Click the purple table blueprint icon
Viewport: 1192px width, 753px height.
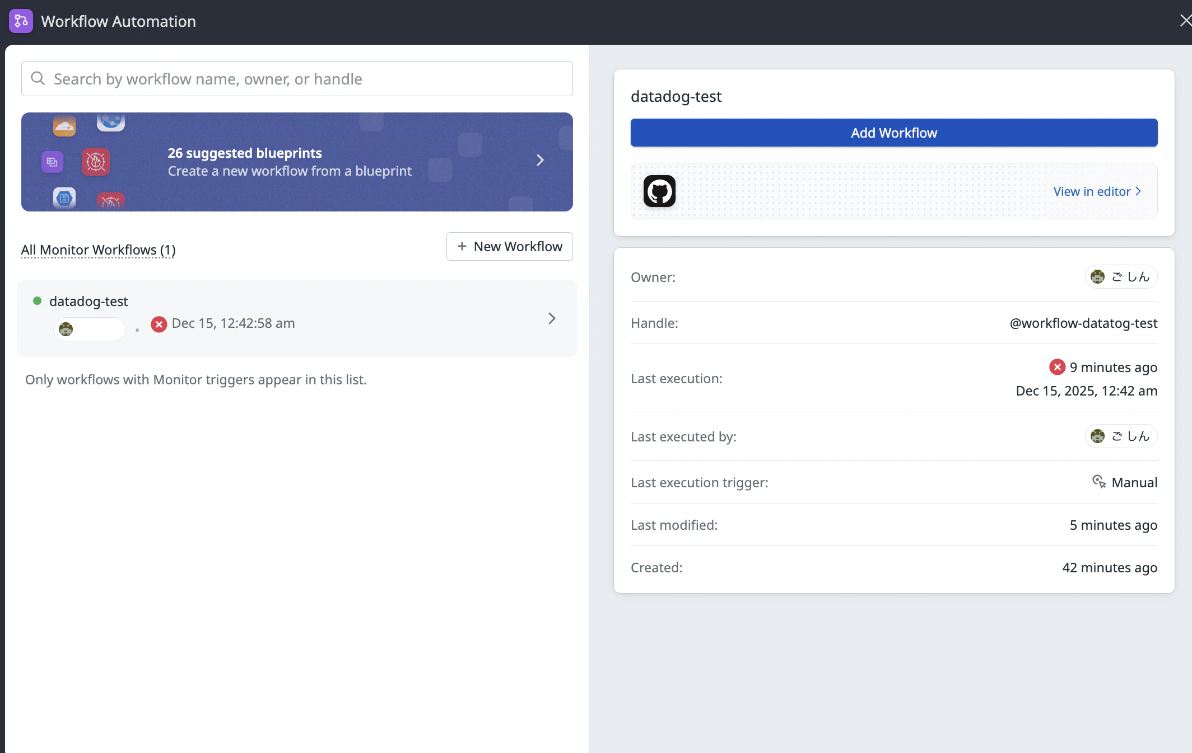[x=52, y=162]
